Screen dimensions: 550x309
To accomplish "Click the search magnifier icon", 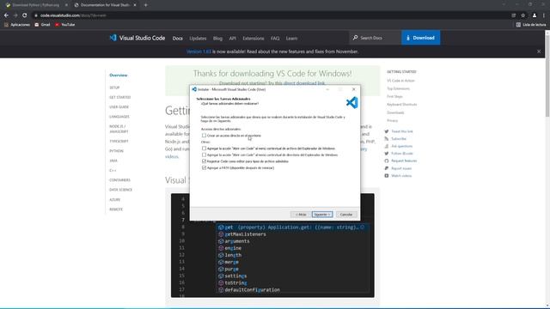I will coord(355,38).
